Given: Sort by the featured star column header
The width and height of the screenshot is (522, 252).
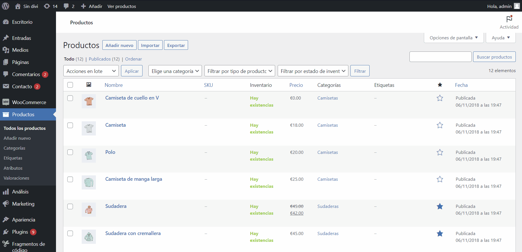Looking at the screenshot, I should [x=440, y=85].
